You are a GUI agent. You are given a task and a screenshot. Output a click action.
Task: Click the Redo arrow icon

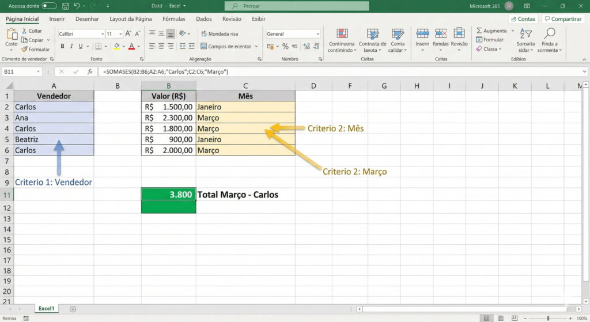[93, 6]
